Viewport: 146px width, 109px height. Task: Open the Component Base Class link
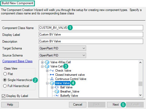pyautogui.click(x=17, y=61)
